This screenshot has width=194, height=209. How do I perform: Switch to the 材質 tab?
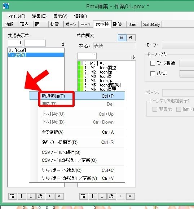[x=56, y=25]
